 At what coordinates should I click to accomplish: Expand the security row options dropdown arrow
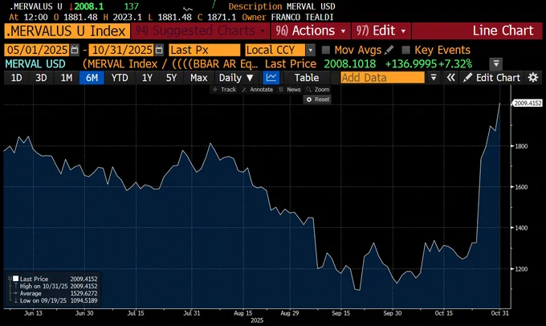(496, 63)
